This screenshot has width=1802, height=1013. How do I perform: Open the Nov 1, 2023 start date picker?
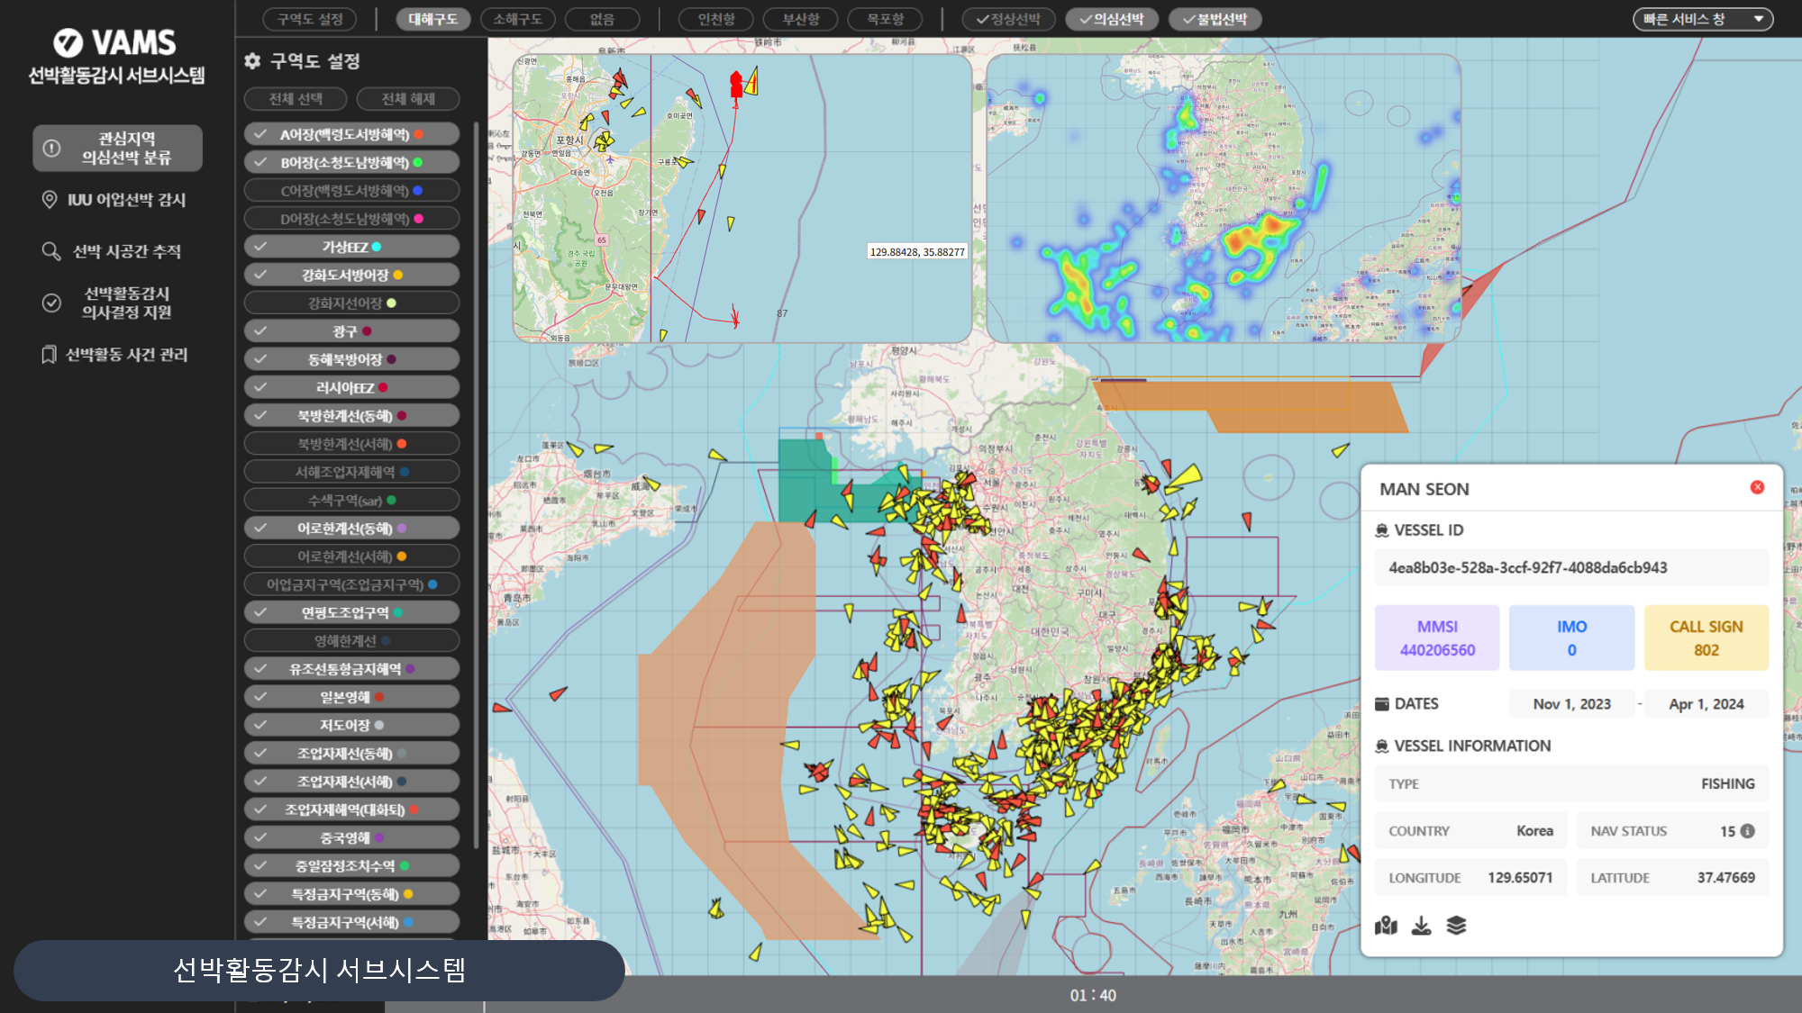1571,704
